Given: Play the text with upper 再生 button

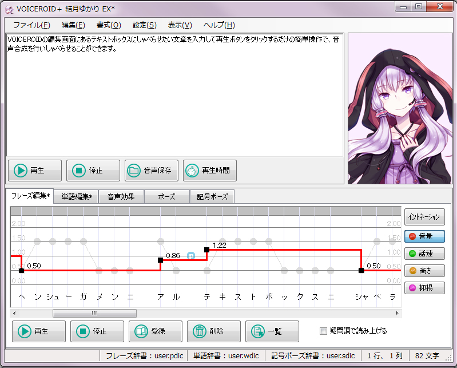Looking at the screenshot, I should pyautogui.click(x=35, y=171).
